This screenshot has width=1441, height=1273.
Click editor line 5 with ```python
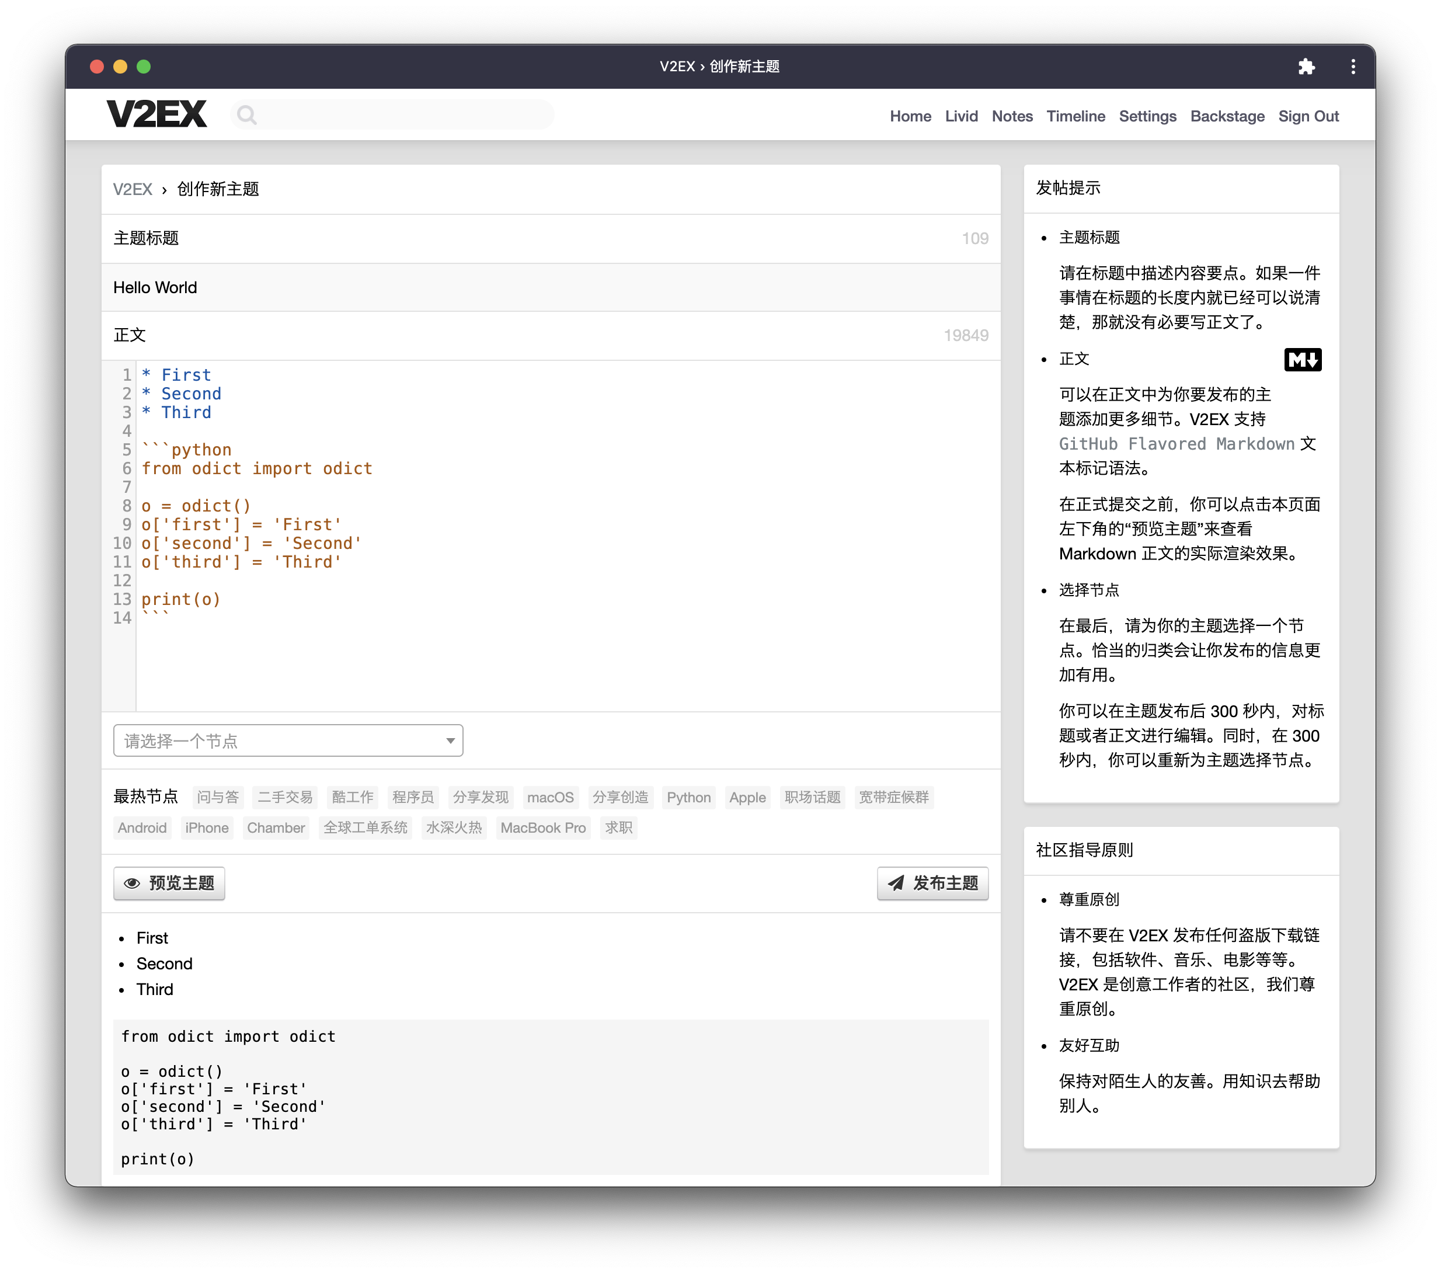coord(187,450)
